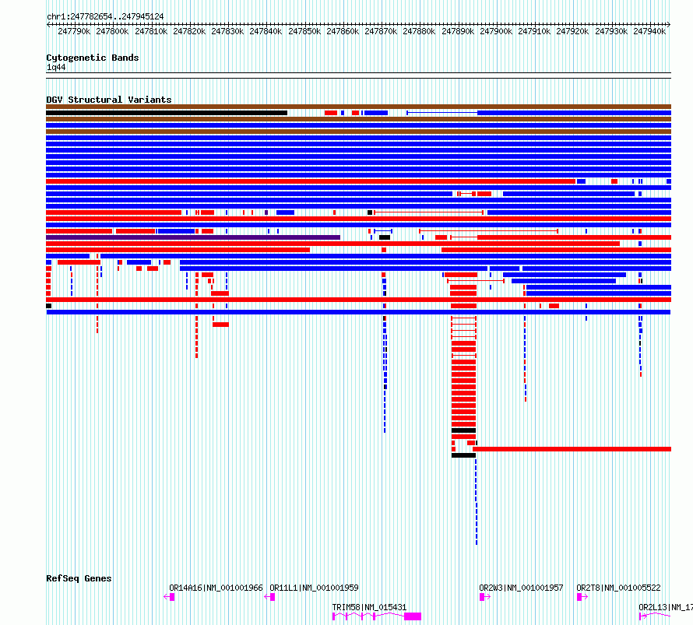Click the 247910k ruler tick label
Image resolution: width=693 pixels, height=625 pixels.
pos(534,31)
